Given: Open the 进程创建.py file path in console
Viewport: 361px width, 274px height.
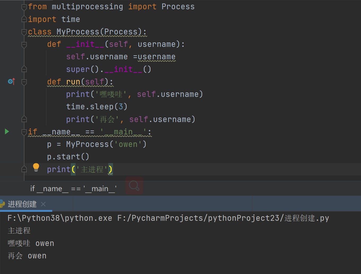Looking at the screenshot, I should [223, 218].
